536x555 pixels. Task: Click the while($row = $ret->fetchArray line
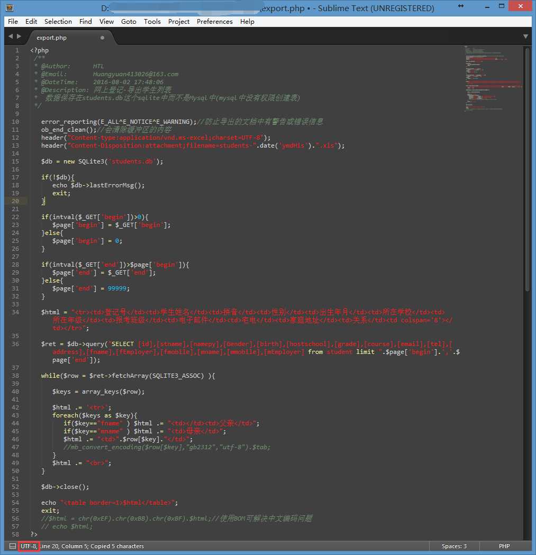[128, 376]
